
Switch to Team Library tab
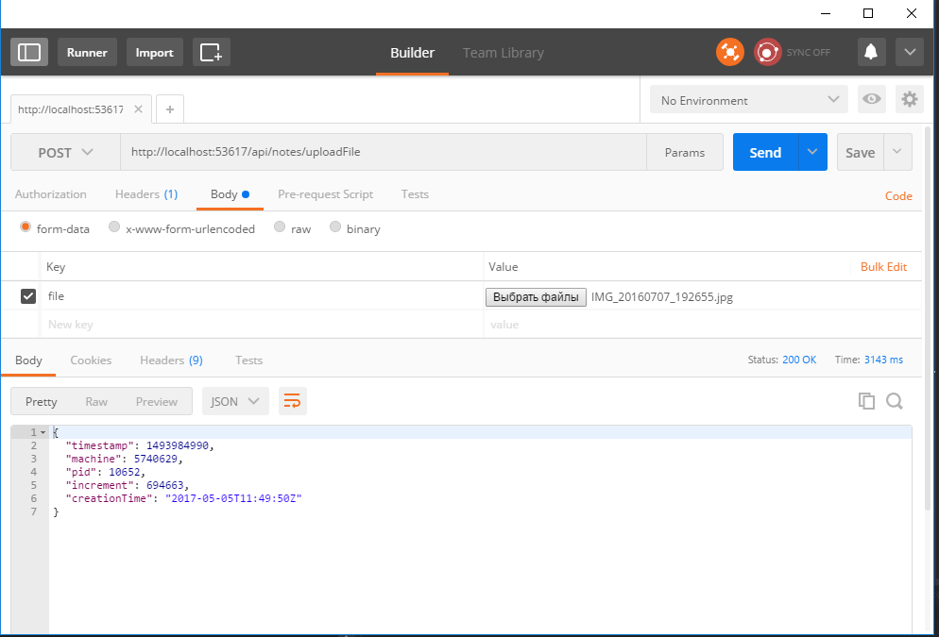(x=503, y=53)
